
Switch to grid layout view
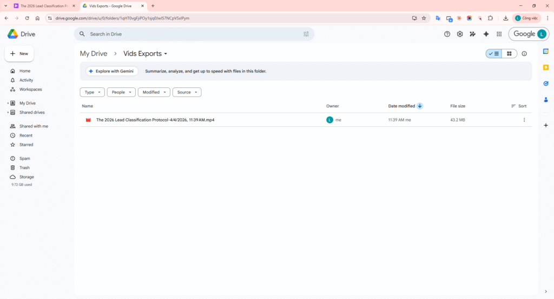click(x=509, y=54)
